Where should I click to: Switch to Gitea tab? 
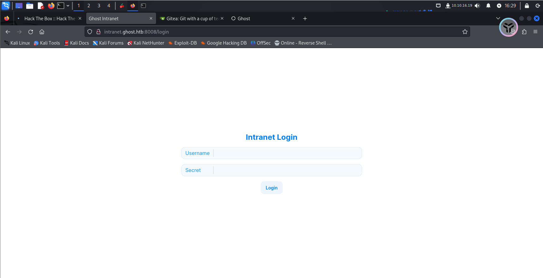pyautogui.click(x=190, y=19)
